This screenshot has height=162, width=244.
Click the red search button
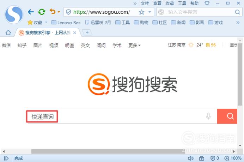[227, 116]
